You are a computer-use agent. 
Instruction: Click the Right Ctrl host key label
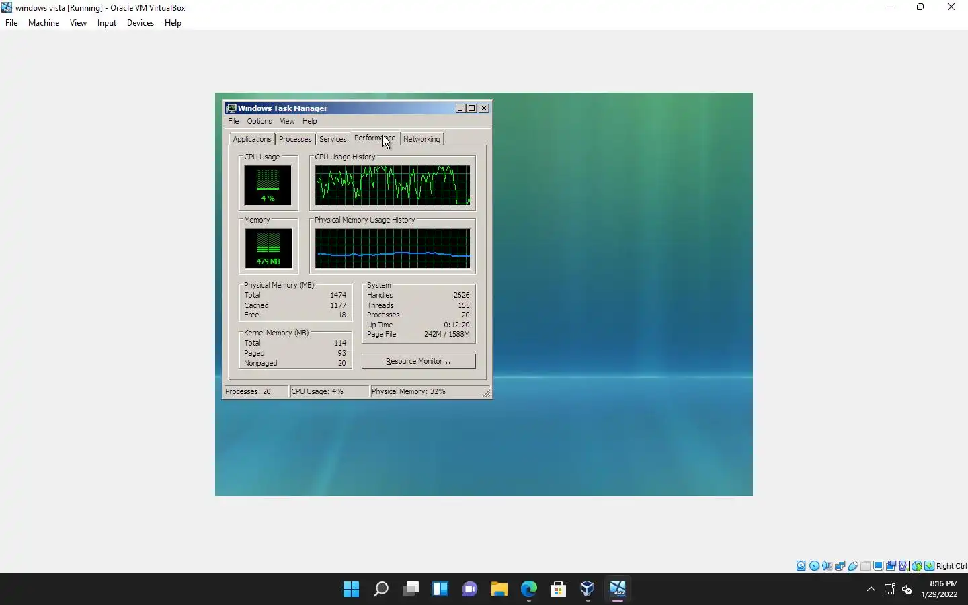tap(951, 566)
